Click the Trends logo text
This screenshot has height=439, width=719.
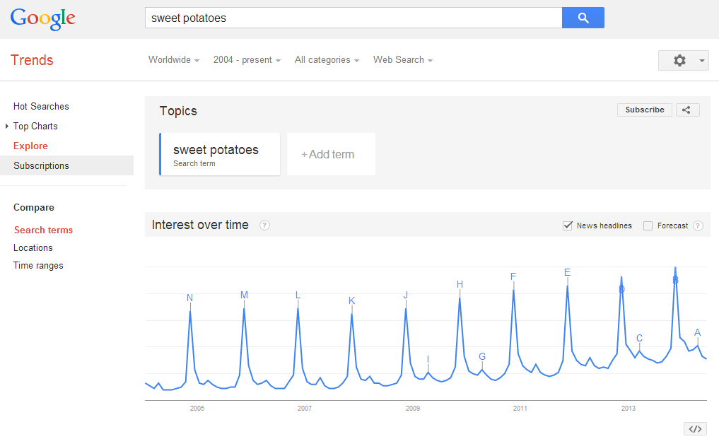coord(32,60)
